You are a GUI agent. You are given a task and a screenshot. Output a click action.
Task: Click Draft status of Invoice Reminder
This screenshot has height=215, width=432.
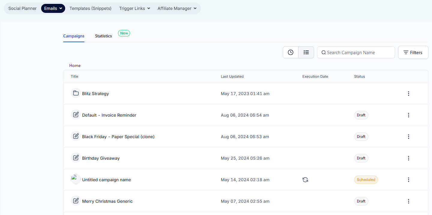click(x=361, y=115)
